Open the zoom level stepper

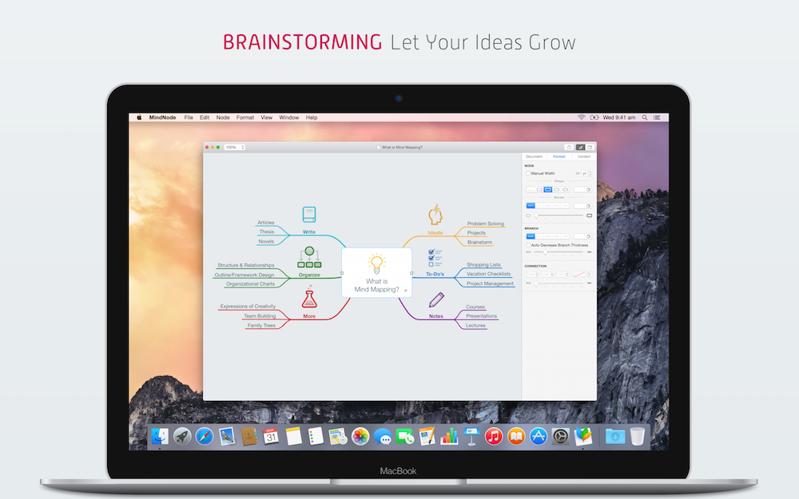coord(242,147)
